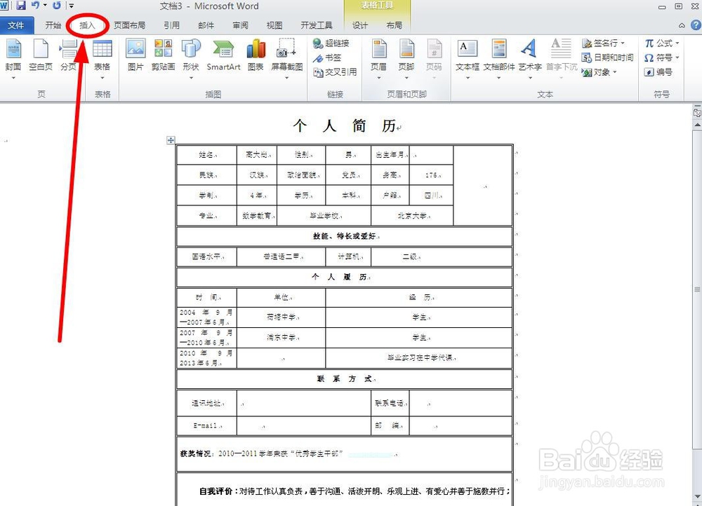Save the document from Quick Access toolbar
Image resolution: width=702 pixels, height=506 pixels.
click(20, 6)
